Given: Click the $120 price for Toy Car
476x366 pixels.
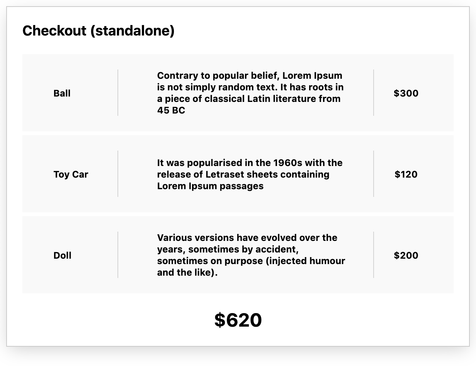Looking at the screenshot, I should click(406, 174).
